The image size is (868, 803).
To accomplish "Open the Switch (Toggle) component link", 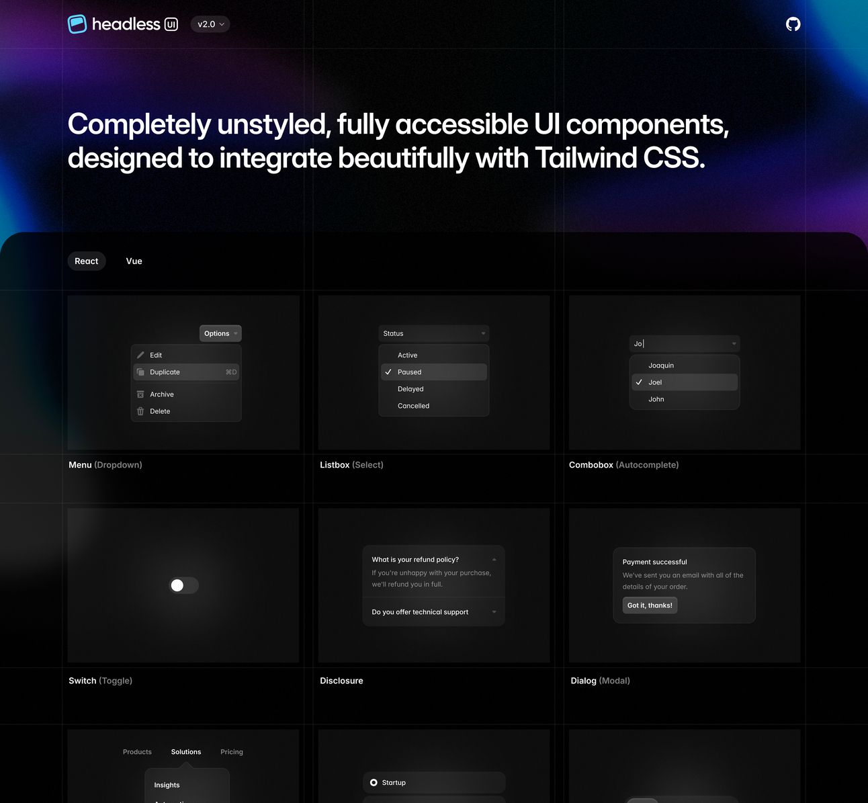I will click(100, 680).
